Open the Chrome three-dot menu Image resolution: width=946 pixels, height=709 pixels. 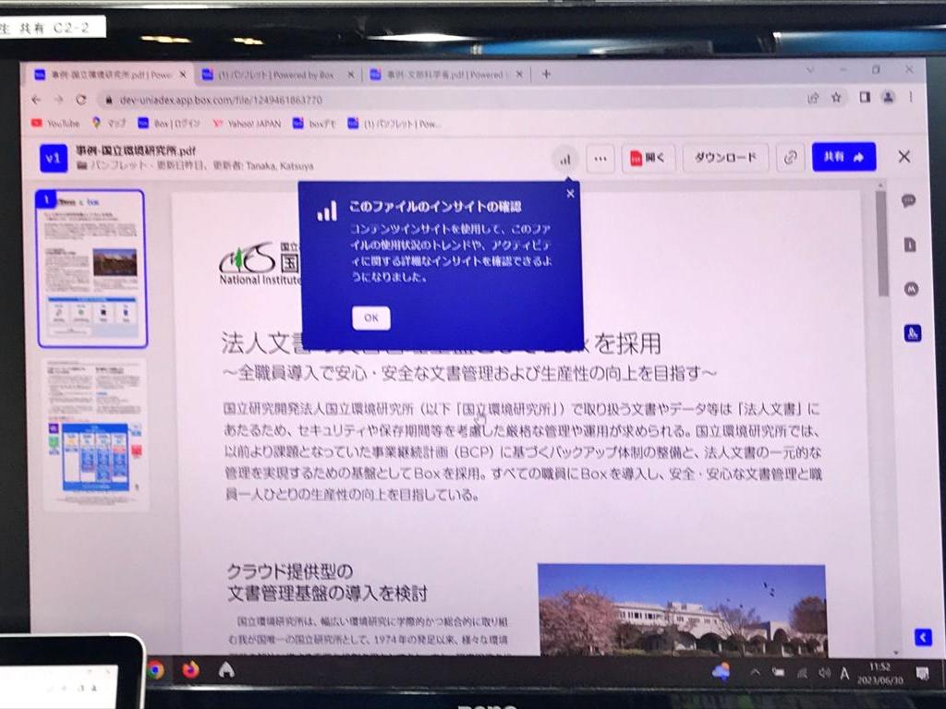(911, 96)
